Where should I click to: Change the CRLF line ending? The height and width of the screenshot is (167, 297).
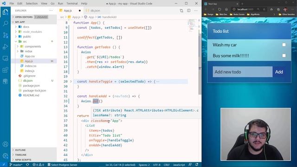[167, 165]
